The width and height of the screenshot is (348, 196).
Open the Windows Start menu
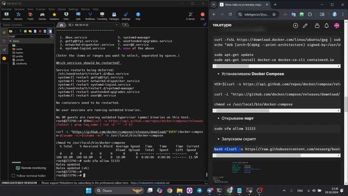coord(89,191)
